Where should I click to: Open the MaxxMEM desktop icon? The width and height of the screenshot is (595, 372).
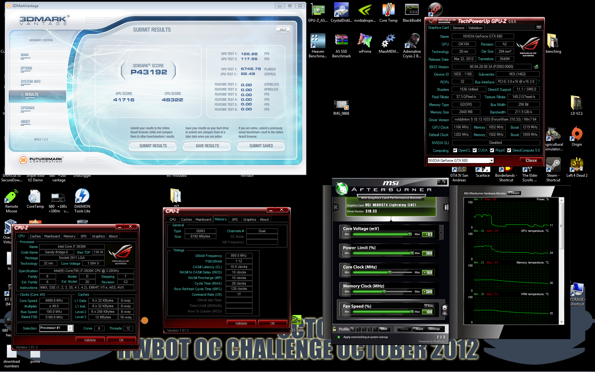388,43
